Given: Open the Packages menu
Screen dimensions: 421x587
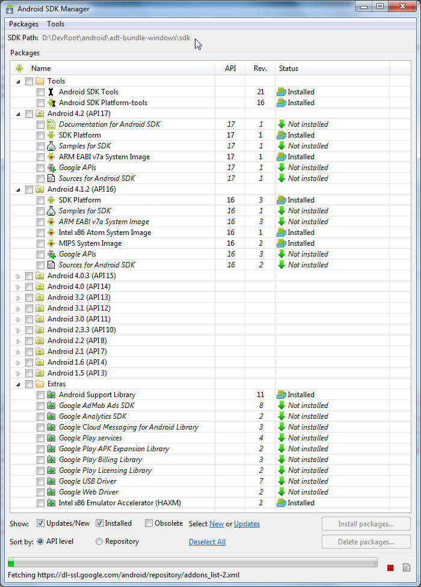Looking at the screenshot, I should (23, 24).
